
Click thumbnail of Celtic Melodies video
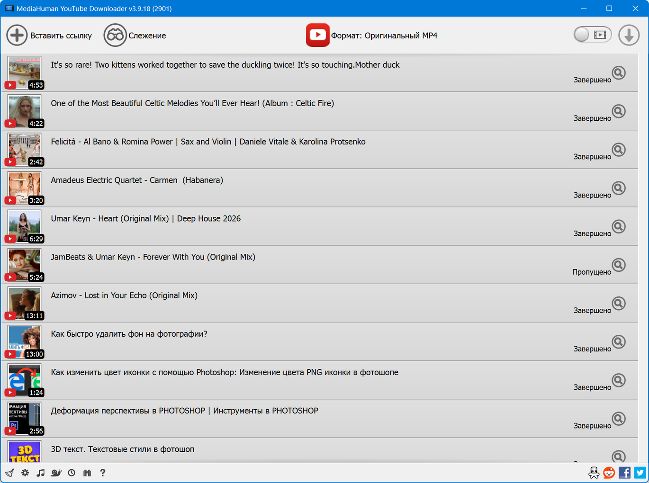click(x=25, y=111)
